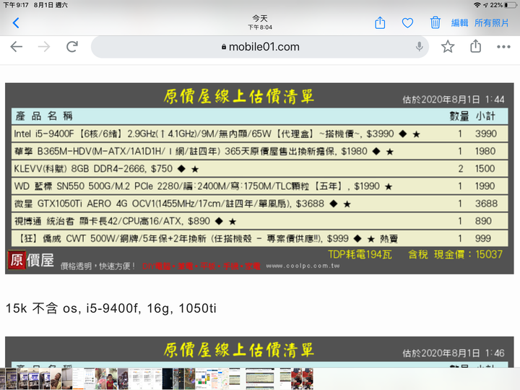The height and width of the screenshot is (390, 520).
Task: Tap the subtotal value 890
Action: coord(483,221)
